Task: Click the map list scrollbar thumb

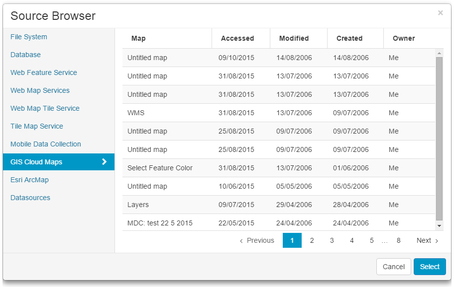Action: pyautogui.click(x=439, y=139)
